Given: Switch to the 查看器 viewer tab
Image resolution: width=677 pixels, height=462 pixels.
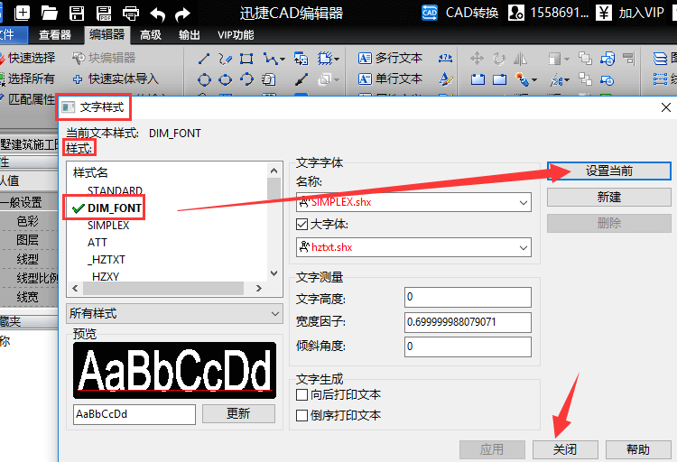Looking at the screenshot, I should [x=55, y=35].
